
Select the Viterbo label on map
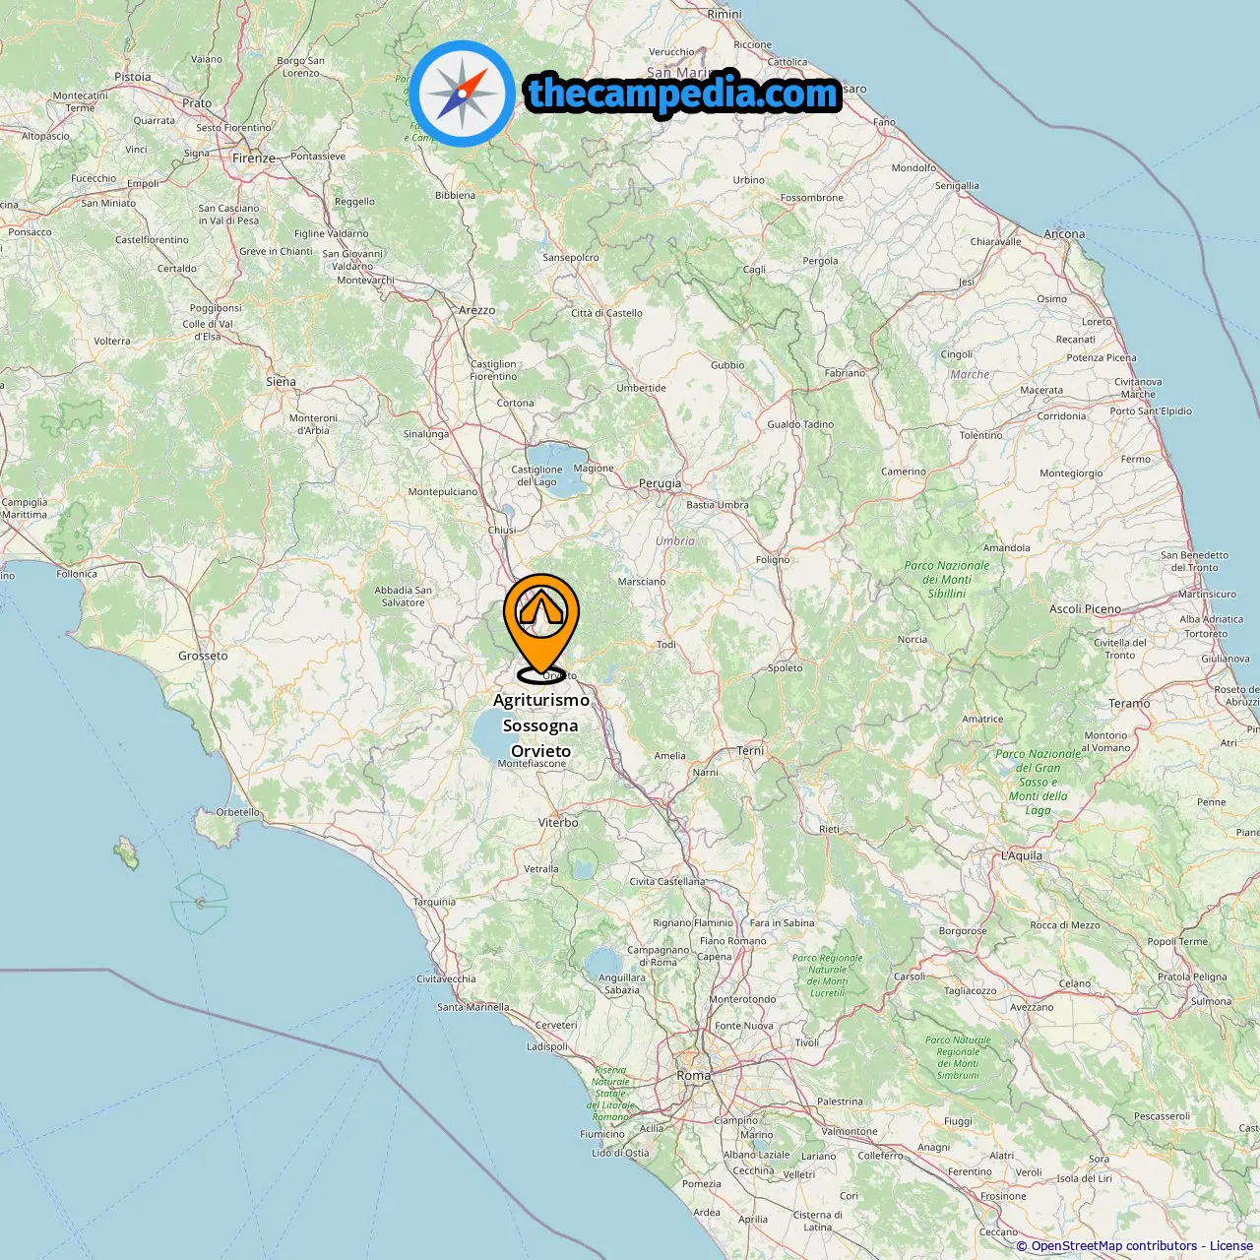pyautogui.click(x=558, y=823)
